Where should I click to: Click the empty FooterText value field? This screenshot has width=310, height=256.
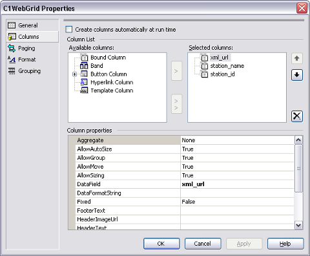click(x=237, y=211)
